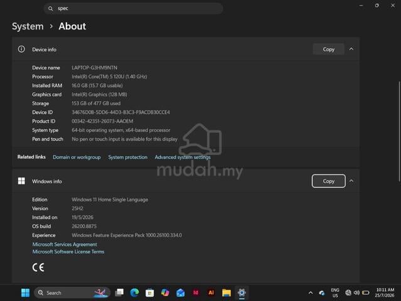This screenshot has width=401, height=301.
Task: Copy the Windows info details
Action: pos(328,181)
